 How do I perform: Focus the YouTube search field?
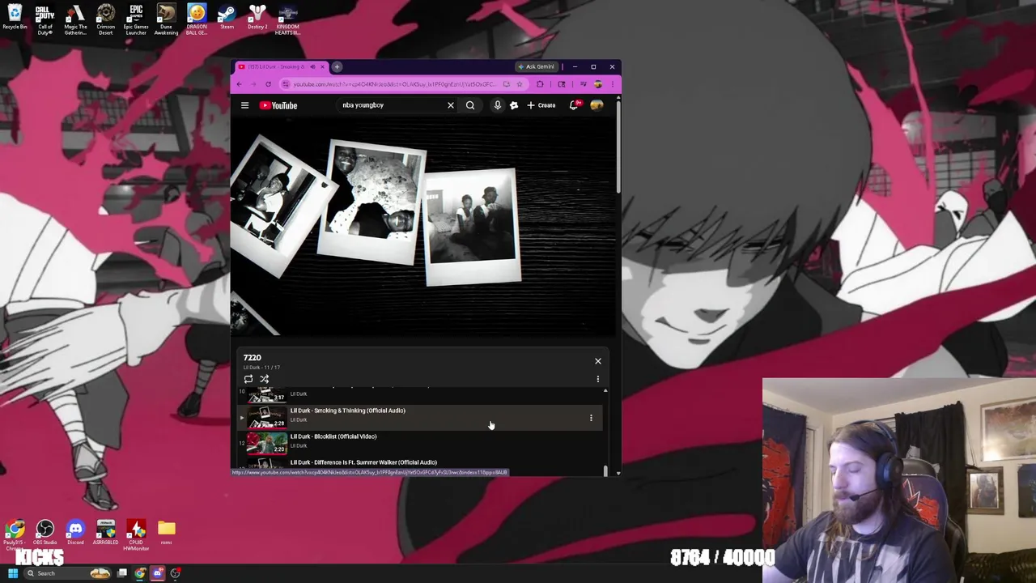(393, 105)
